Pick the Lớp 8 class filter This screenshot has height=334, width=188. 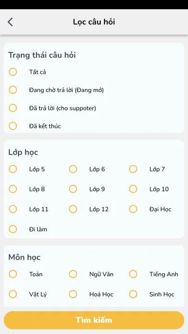pos(13,189)
